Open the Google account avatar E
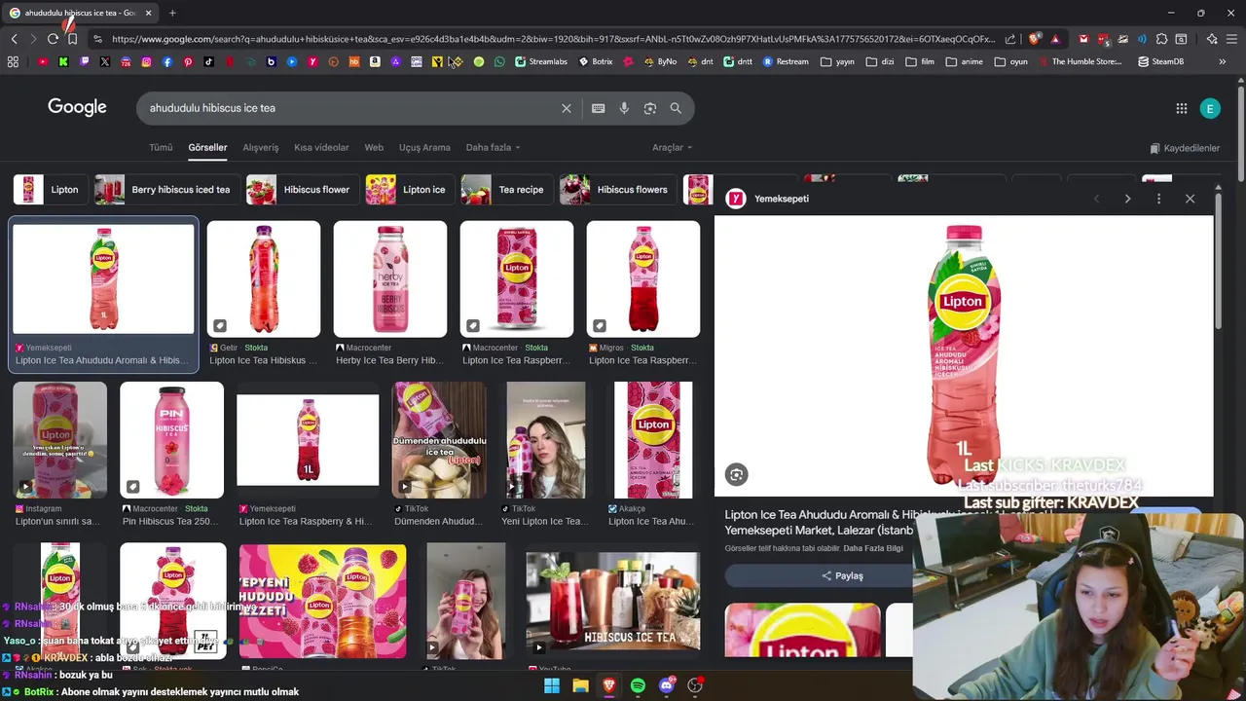 [x=1210, y=109]
